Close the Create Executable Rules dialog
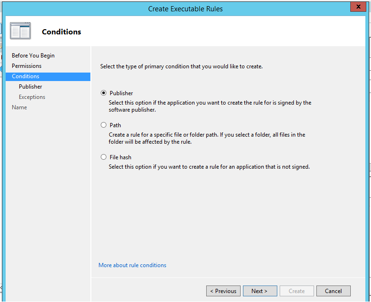This screenshot has width=371, height=302. click(x=358, y=7)
